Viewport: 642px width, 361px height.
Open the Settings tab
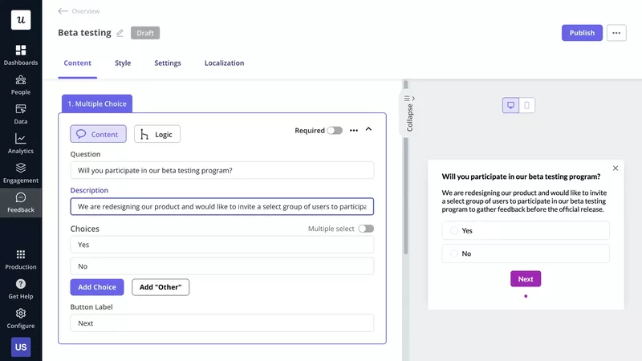tap(168, 63)
